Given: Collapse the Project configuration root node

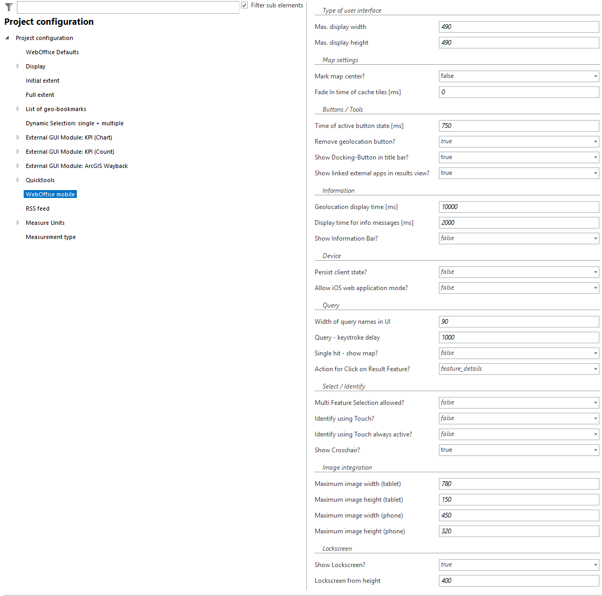Looking at the screenshot, I should coord(6,38).
